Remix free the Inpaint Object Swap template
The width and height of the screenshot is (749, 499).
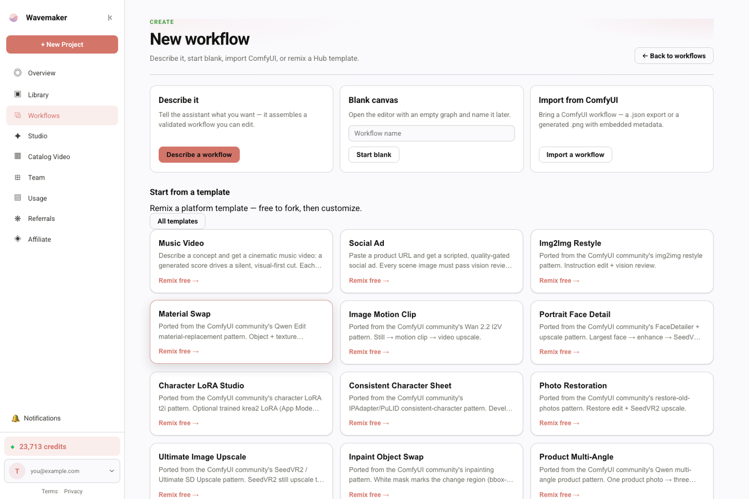point(369,494)
